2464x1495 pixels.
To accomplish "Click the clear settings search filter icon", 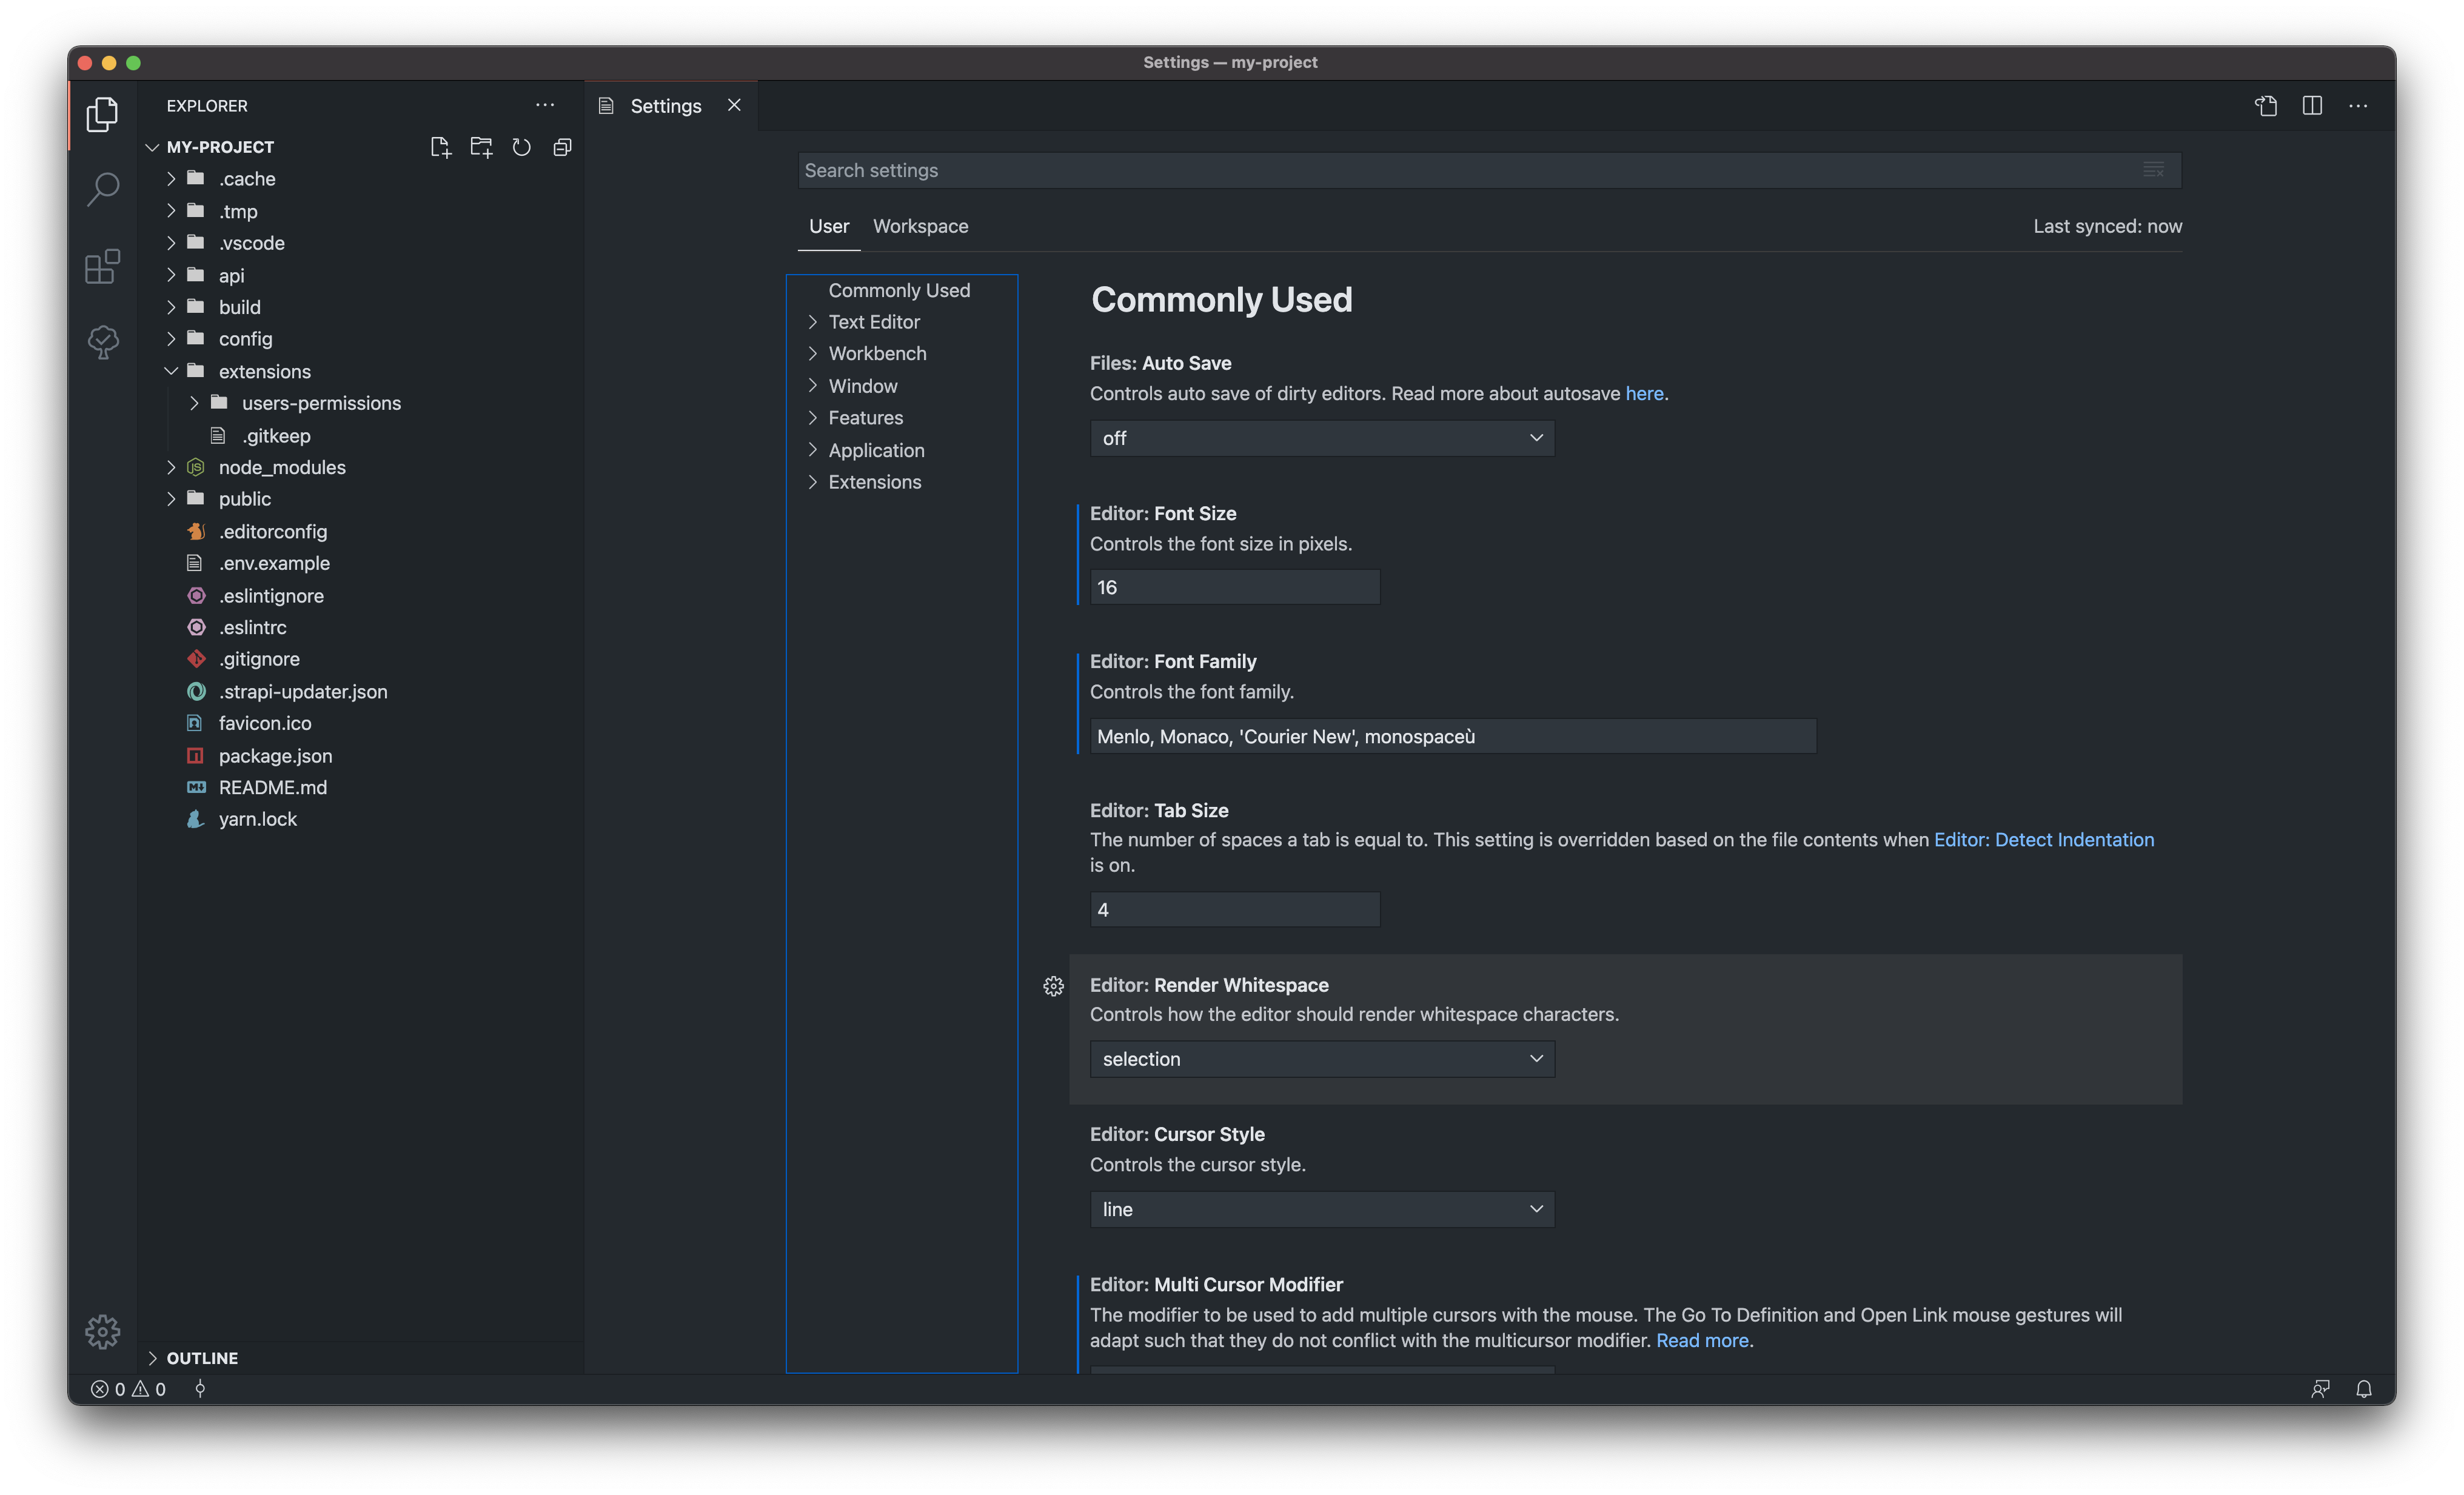I will pos(2153,170).
